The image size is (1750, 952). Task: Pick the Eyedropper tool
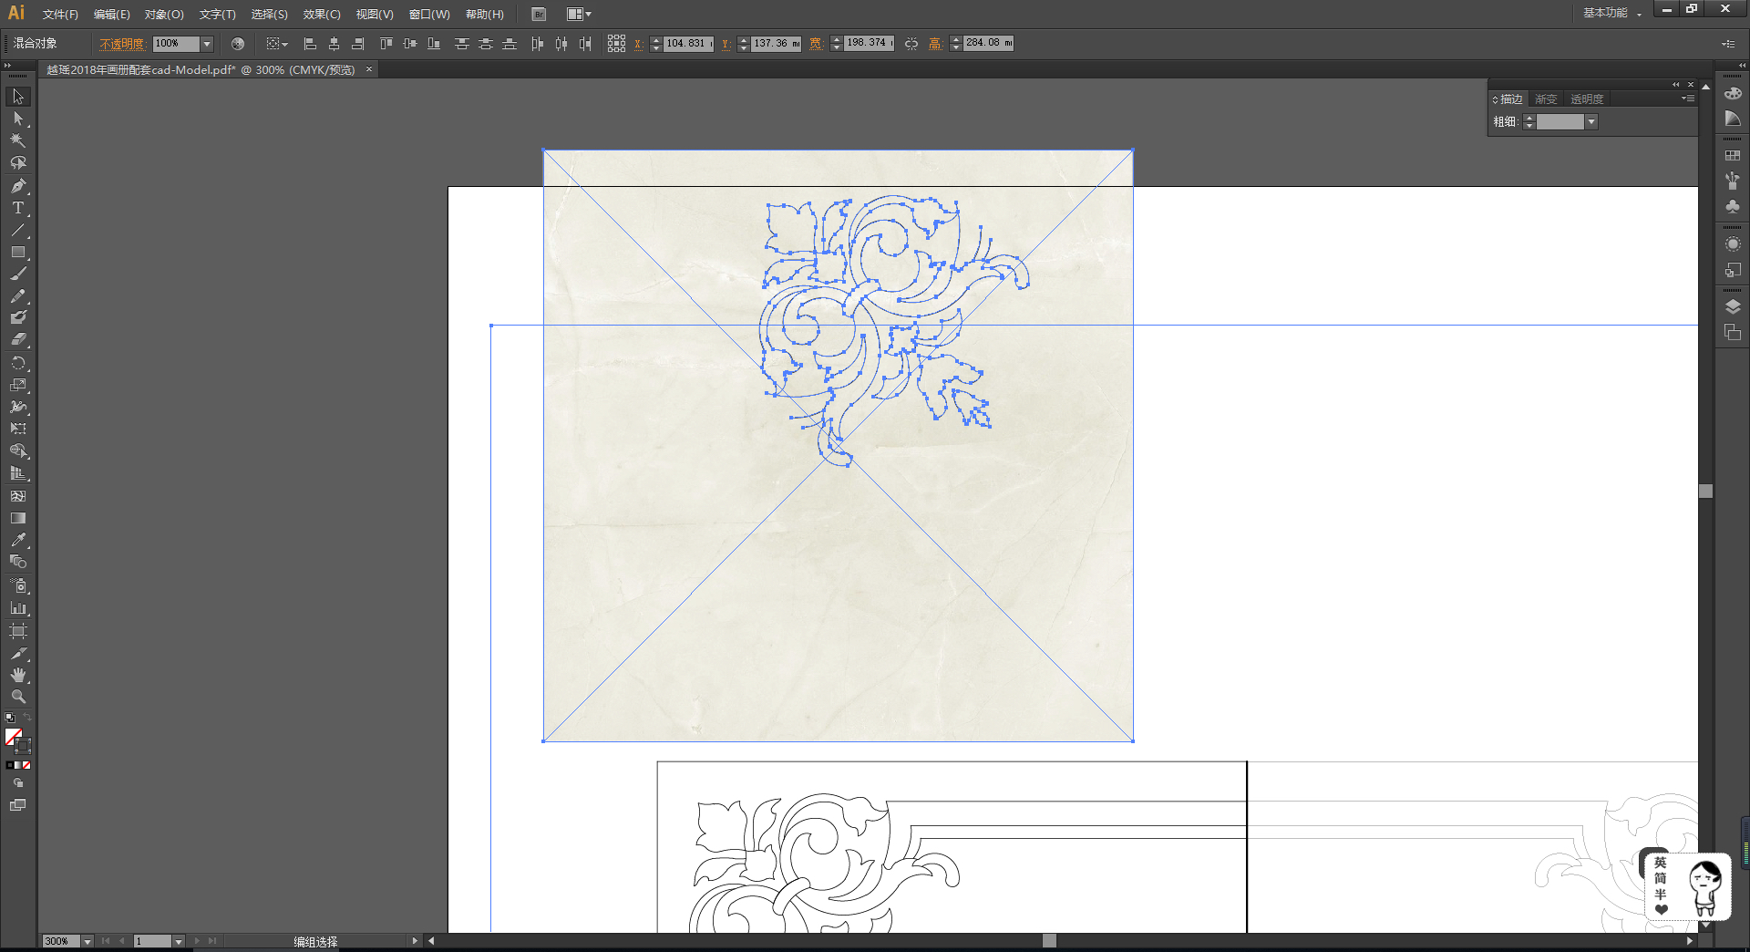pyautogui.click(x=17, y=540)
